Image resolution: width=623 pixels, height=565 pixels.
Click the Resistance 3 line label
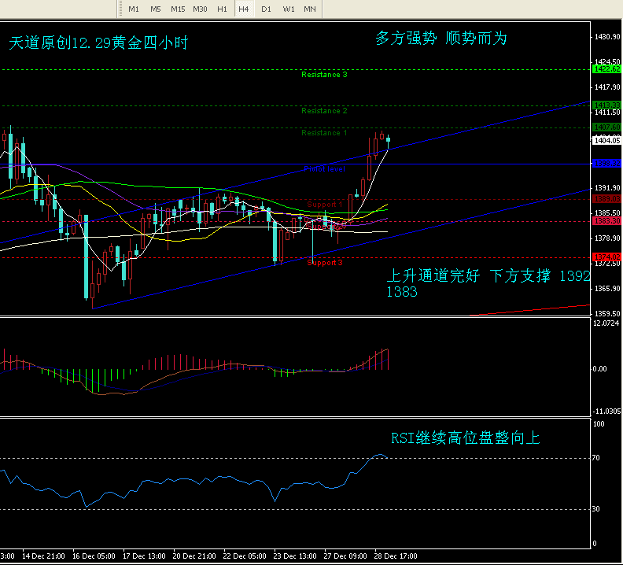324,75
